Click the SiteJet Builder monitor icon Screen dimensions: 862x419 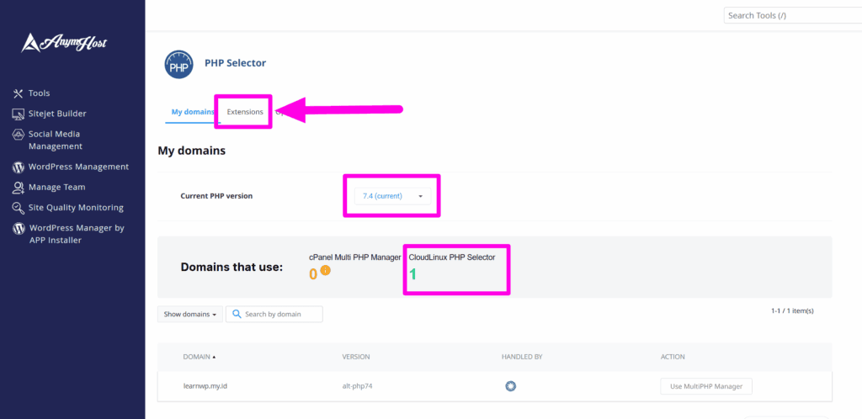click(x=19, y=114)
